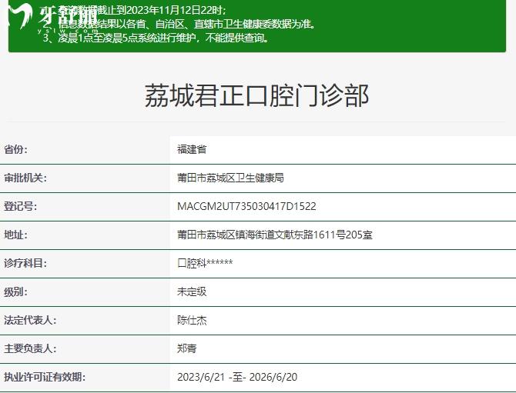Click the clinic title 荔城君正口腔门诊部
This screenshot has height=393, width=516.
[x=256, y=95]
